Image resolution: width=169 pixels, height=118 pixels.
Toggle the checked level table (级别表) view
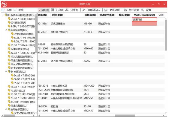[44, 10]
